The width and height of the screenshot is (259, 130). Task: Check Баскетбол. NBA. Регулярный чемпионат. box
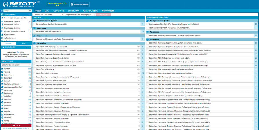click(34, 47)
